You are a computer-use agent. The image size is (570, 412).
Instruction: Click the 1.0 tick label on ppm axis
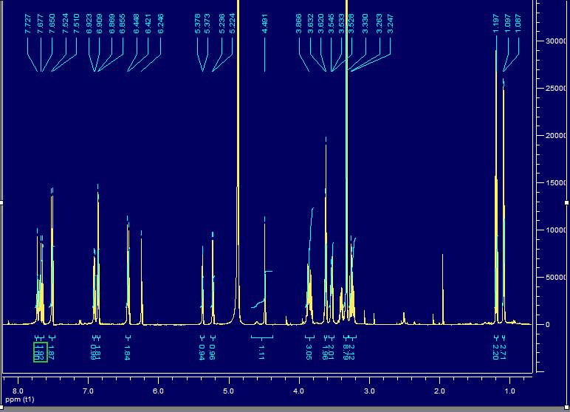[x=509, y=391]
